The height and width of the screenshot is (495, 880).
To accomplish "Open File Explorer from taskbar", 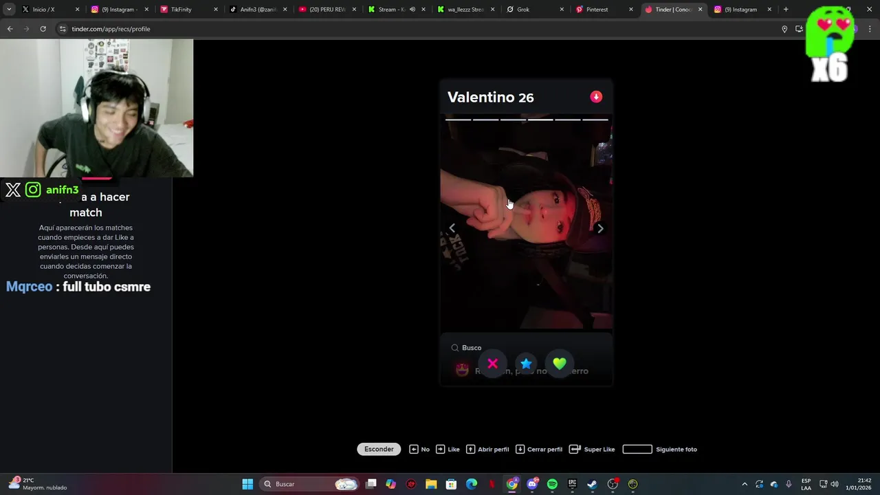I will 431,484.
